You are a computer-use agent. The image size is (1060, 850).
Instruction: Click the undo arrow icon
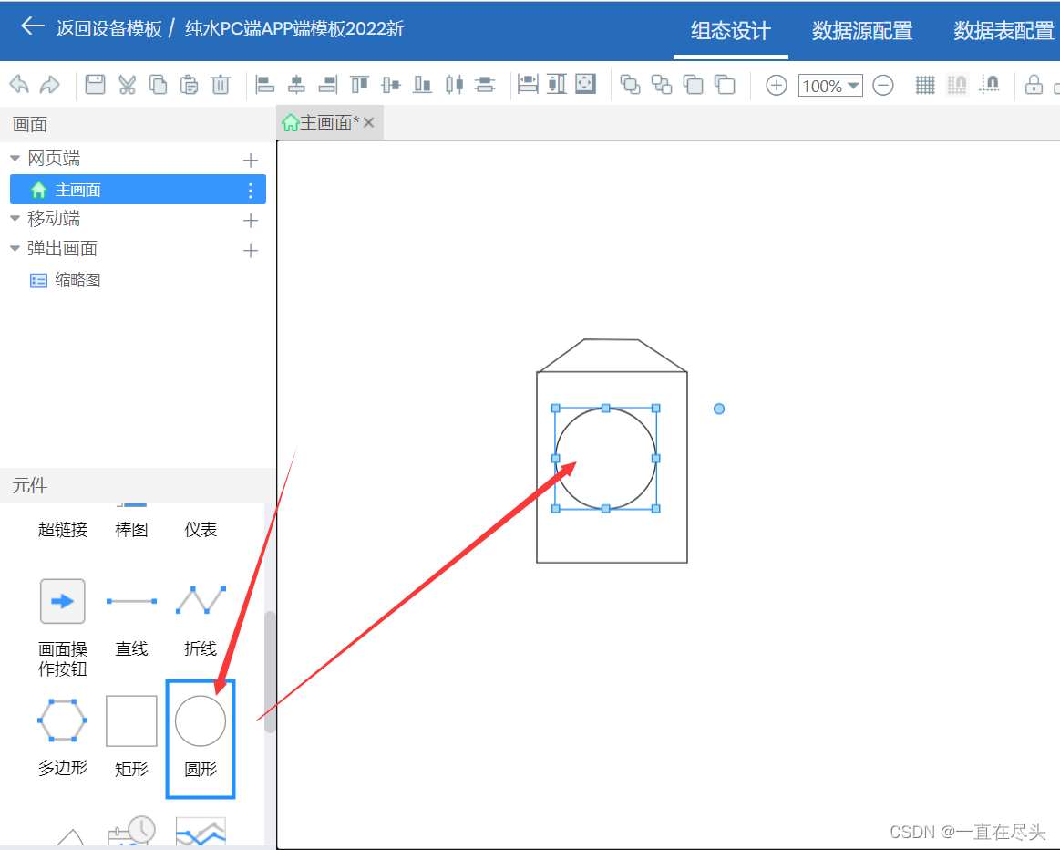pos(18,85)
